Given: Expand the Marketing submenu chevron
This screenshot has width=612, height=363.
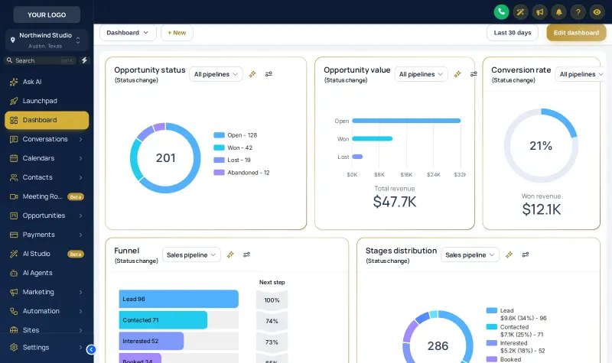Looking at the screenshot, I should coord(80,292).
